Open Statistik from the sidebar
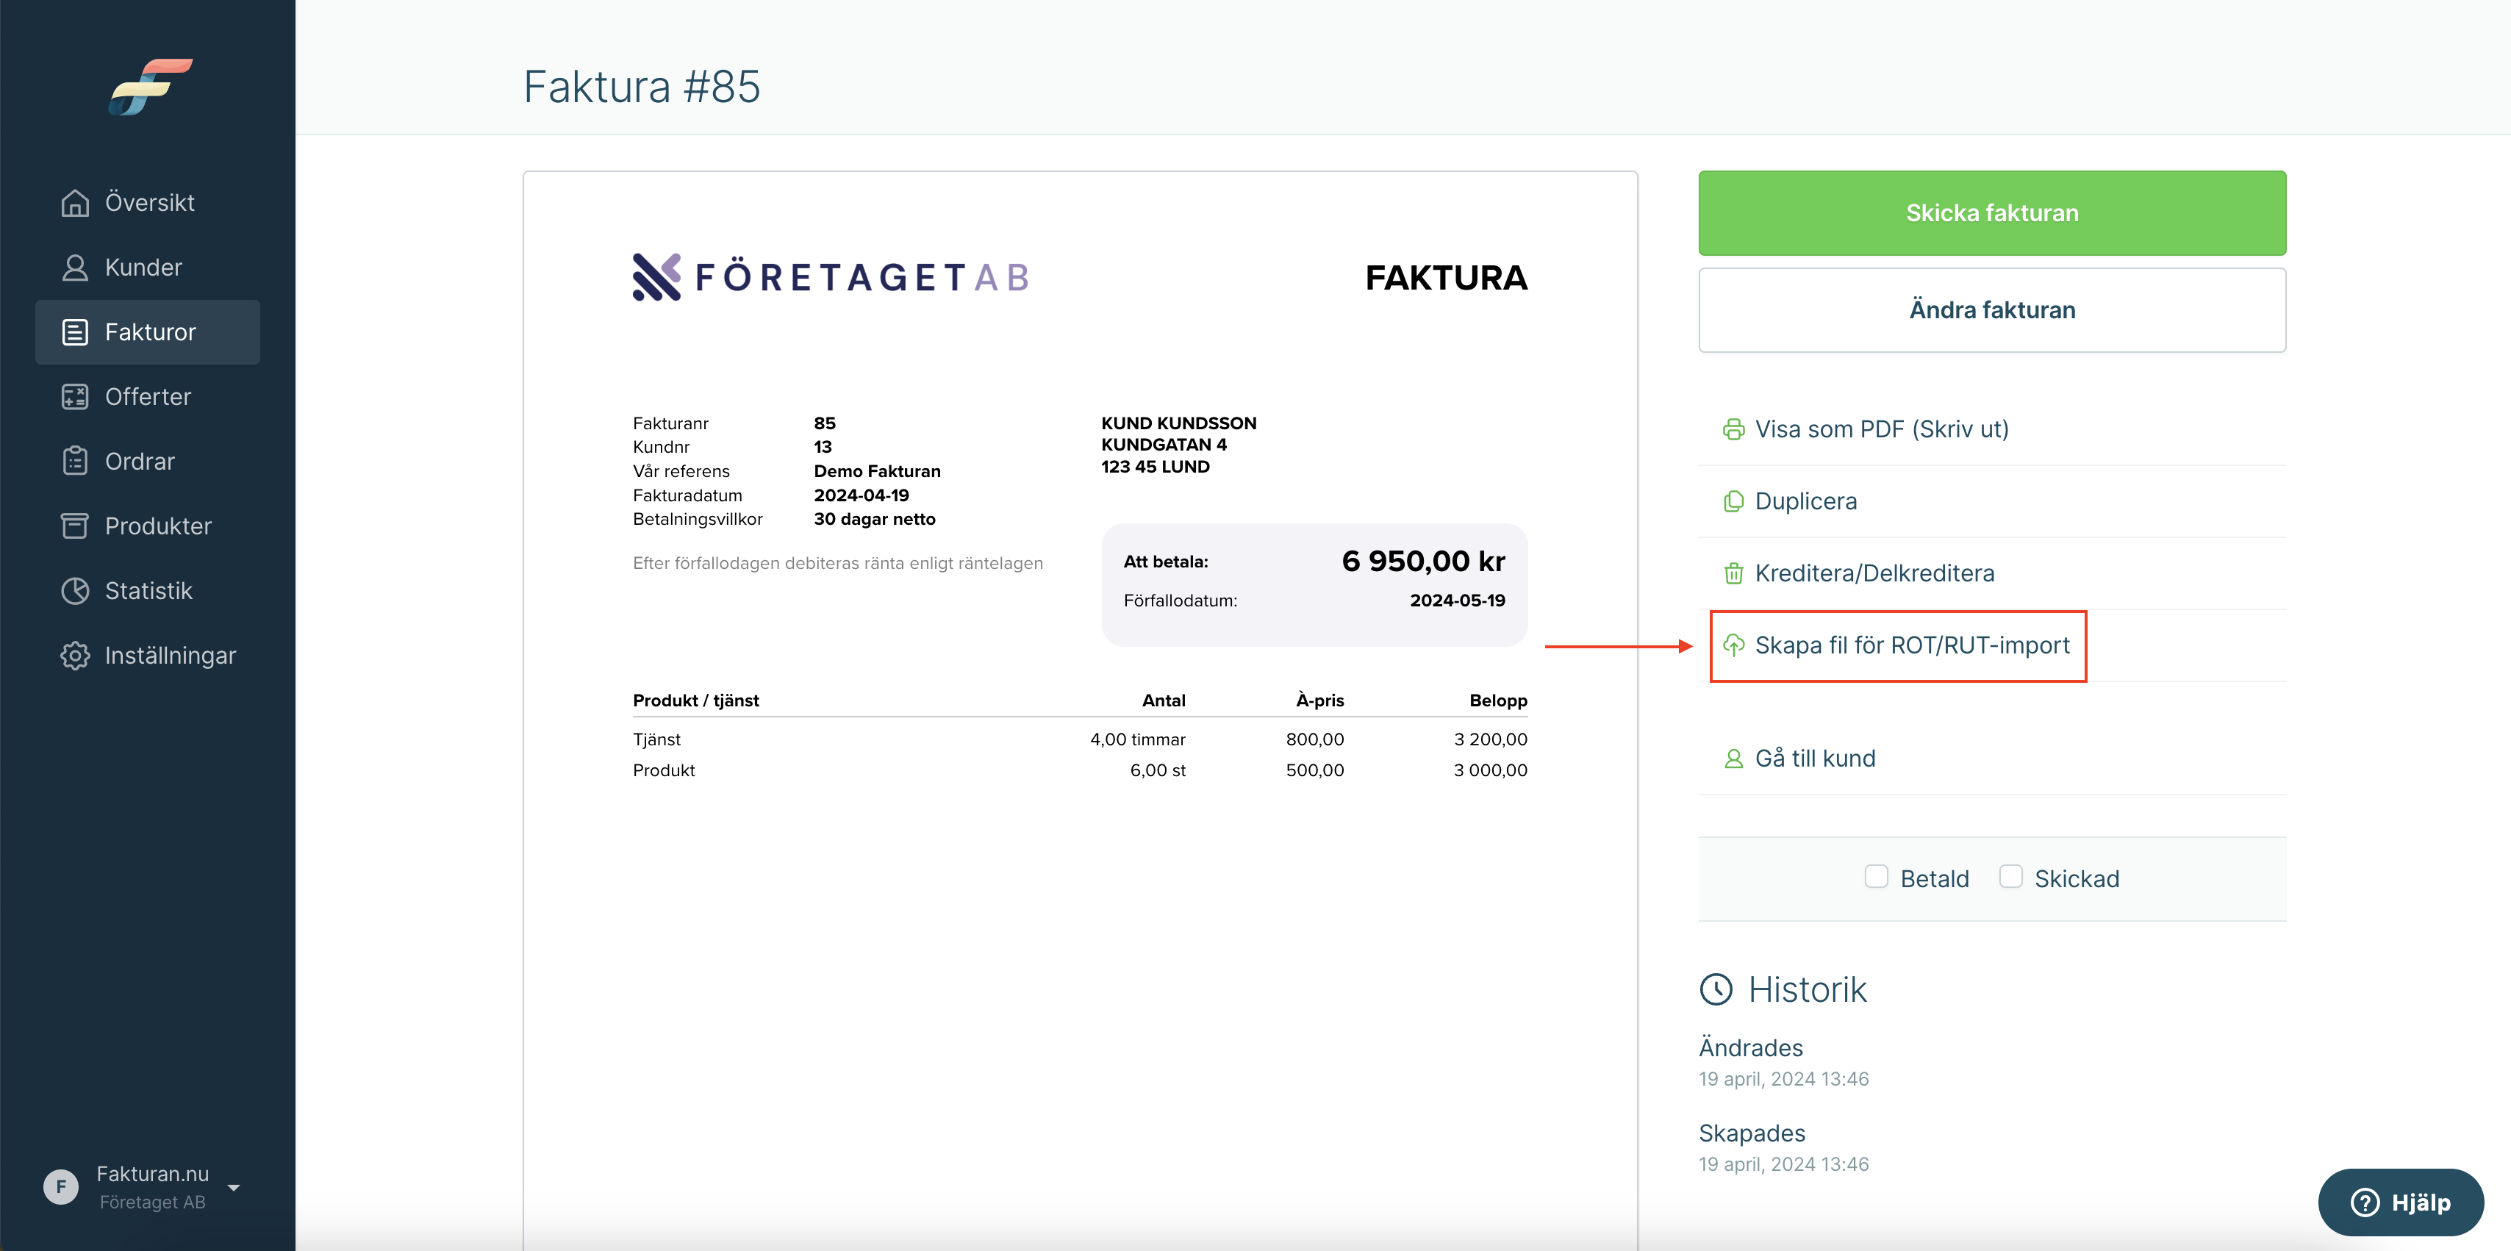This screenshot has height=1251, width=2511. point(147,591)
